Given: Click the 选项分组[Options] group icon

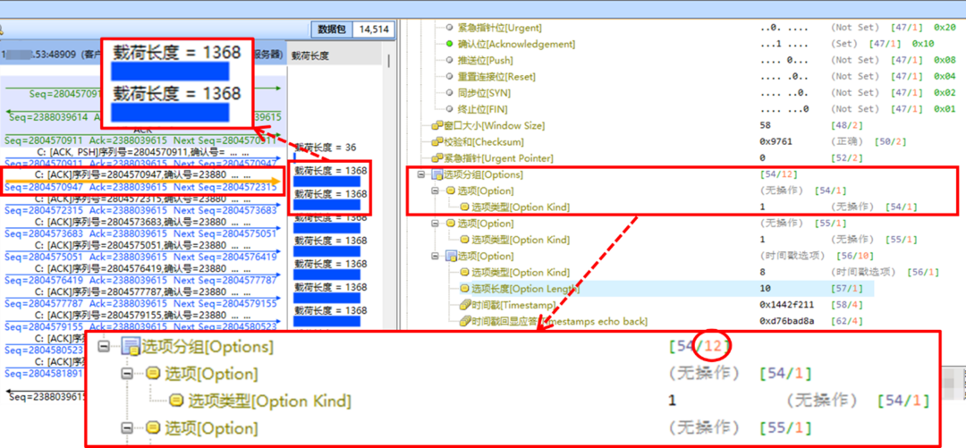Looking at the screenshot, I should [437, 175].
